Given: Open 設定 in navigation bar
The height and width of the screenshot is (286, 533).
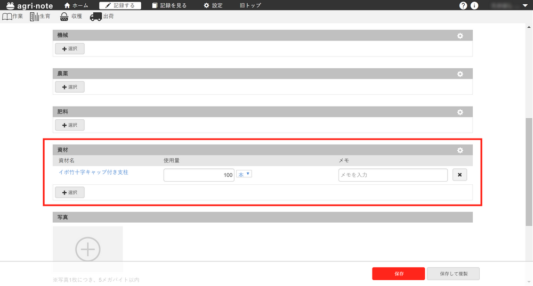Looking at the screenshot, I should click(x=213, y=5).
